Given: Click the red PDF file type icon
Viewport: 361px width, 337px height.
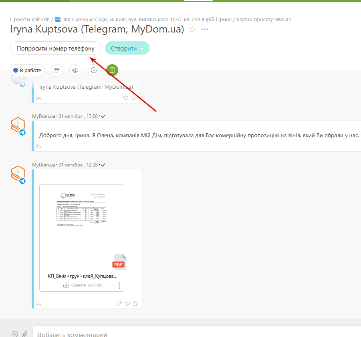Looking at the screenshot, I should coord(119,262).
